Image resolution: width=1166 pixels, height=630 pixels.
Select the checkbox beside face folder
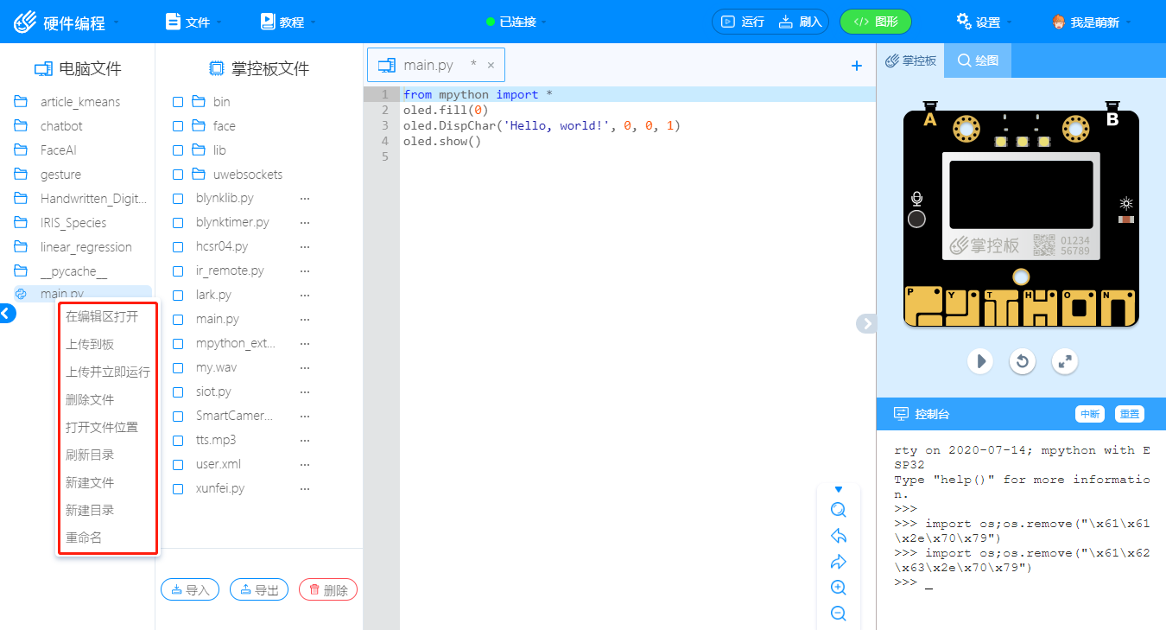pyautogui.click(x=178, y=126)
